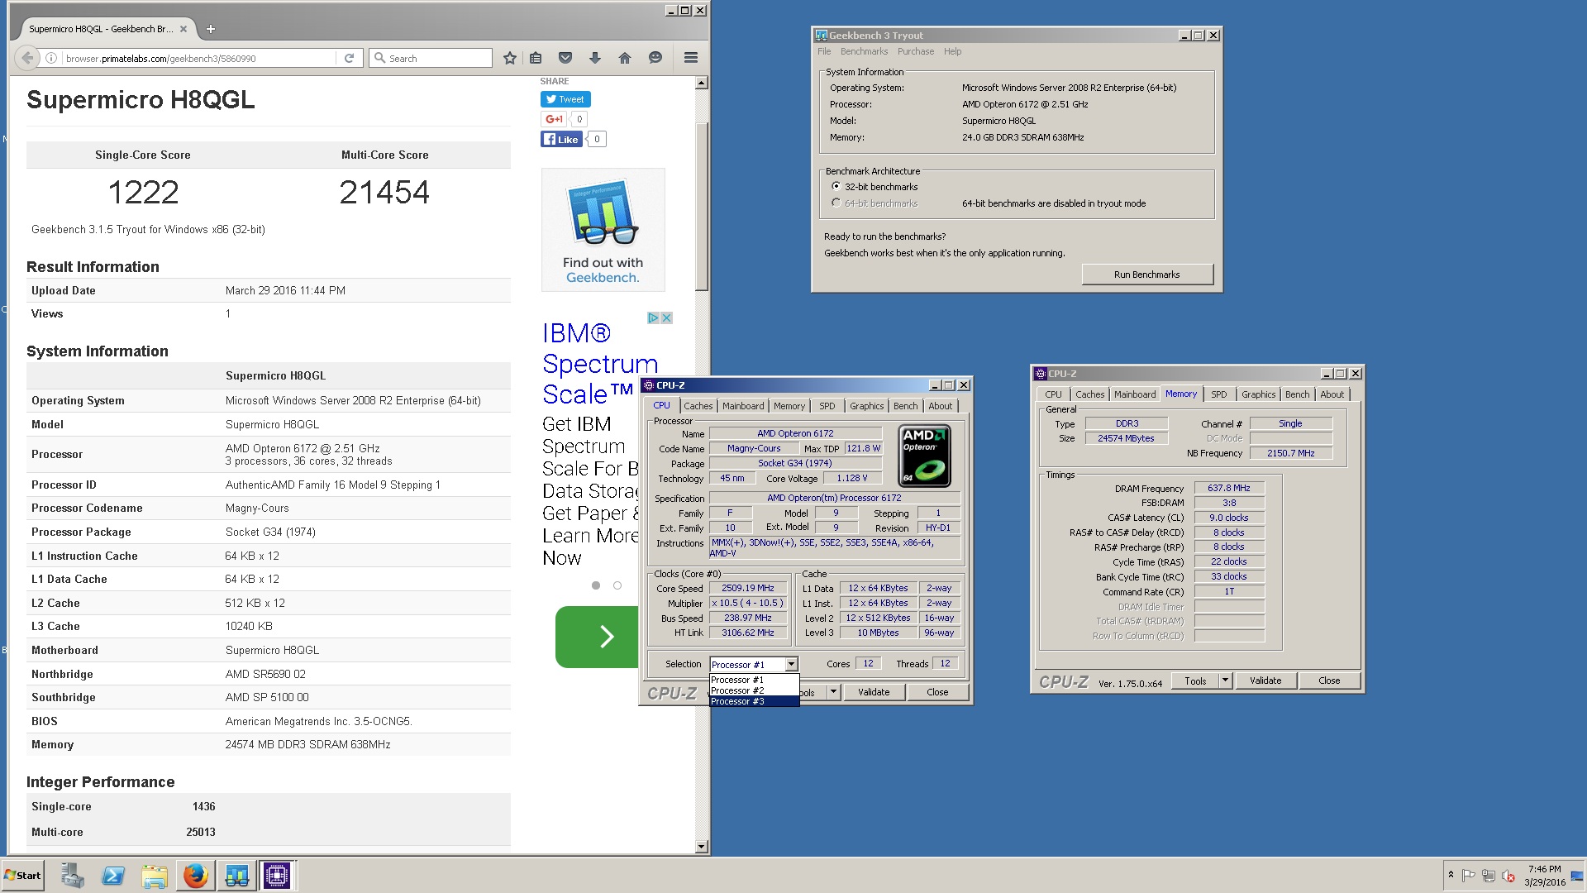
Task: Choose Processor #2 from dropdown list
Action: 754,690
